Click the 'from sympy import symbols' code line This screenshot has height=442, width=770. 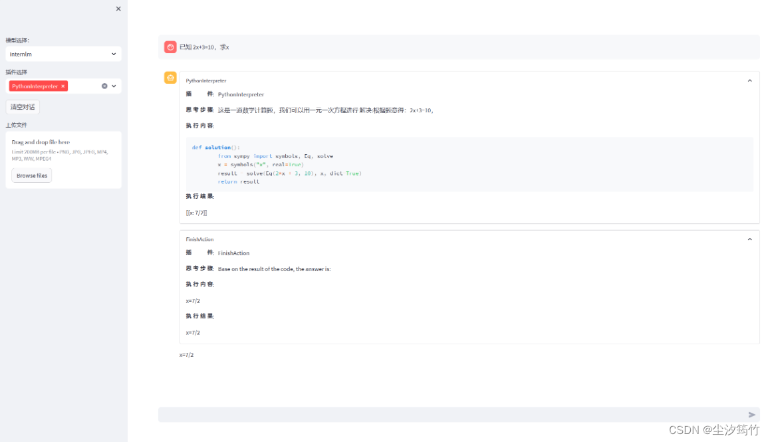click(x=275, y=156)
